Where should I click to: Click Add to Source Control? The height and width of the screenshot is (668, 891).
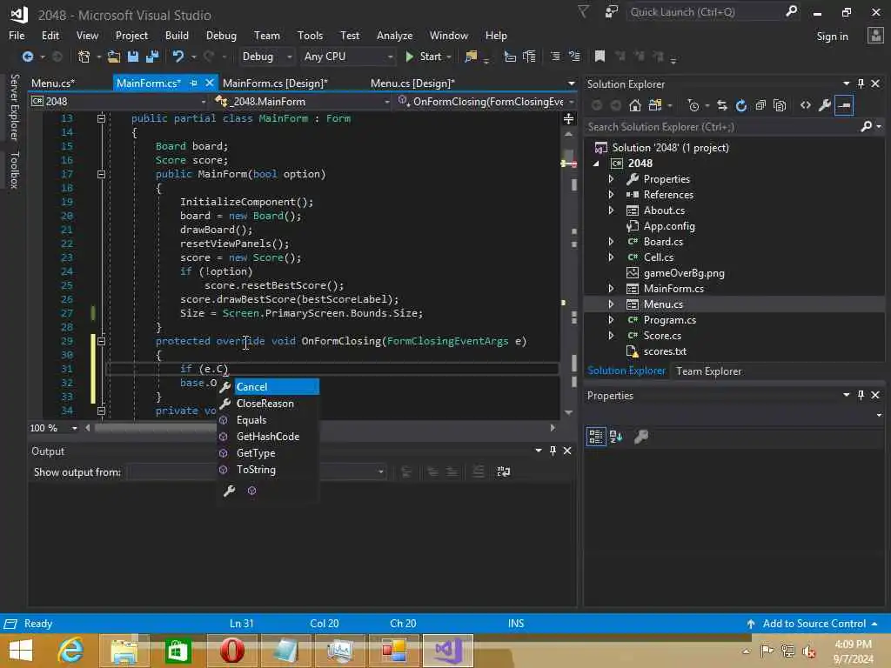[x=814, y=624]
